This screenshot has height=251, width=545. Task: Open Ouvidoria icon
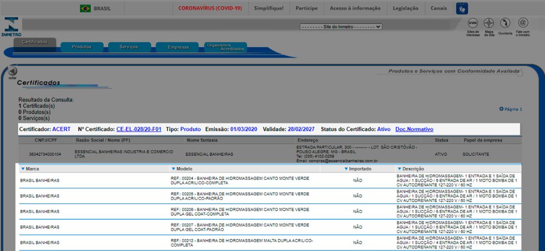coord(505,23)
